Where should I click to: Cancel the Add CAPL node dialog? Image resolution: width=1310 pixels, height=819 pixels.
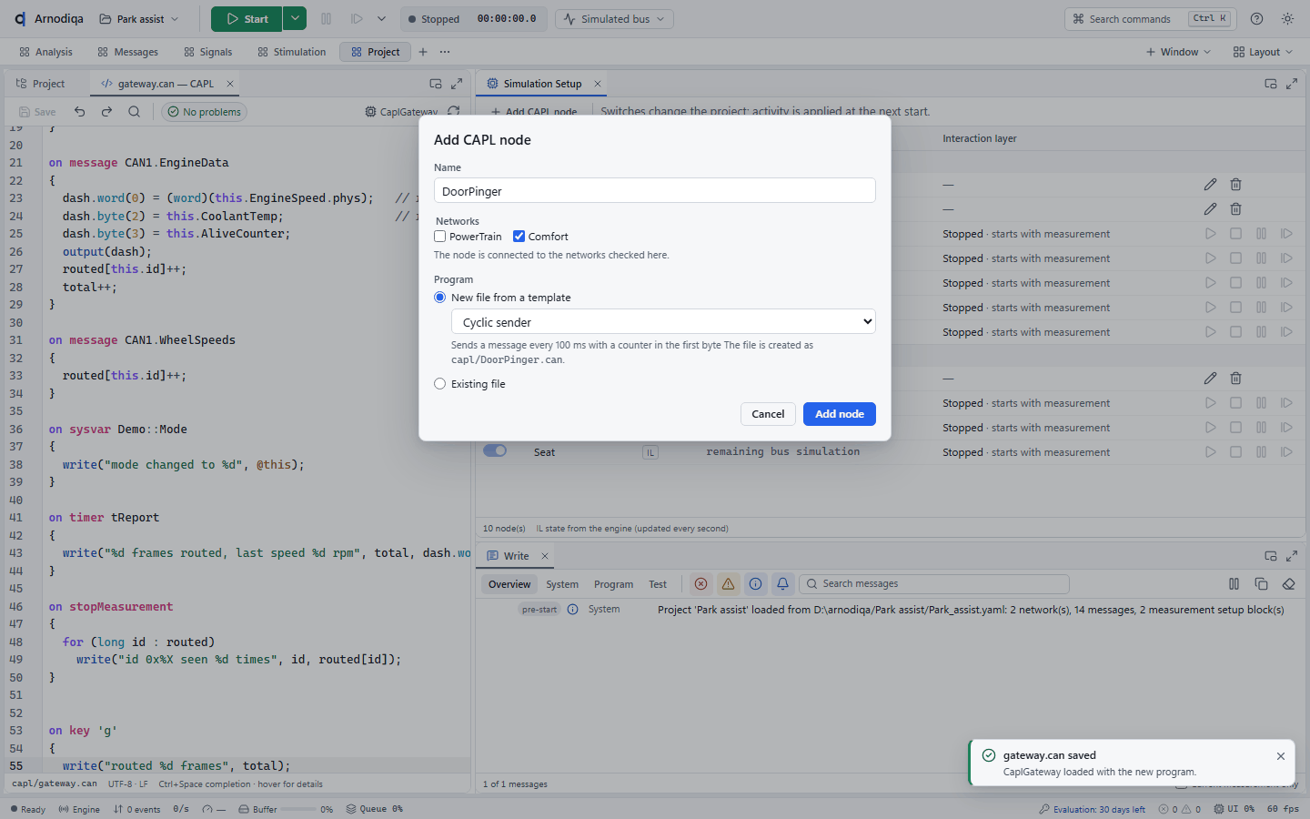(x=768, y=414)
